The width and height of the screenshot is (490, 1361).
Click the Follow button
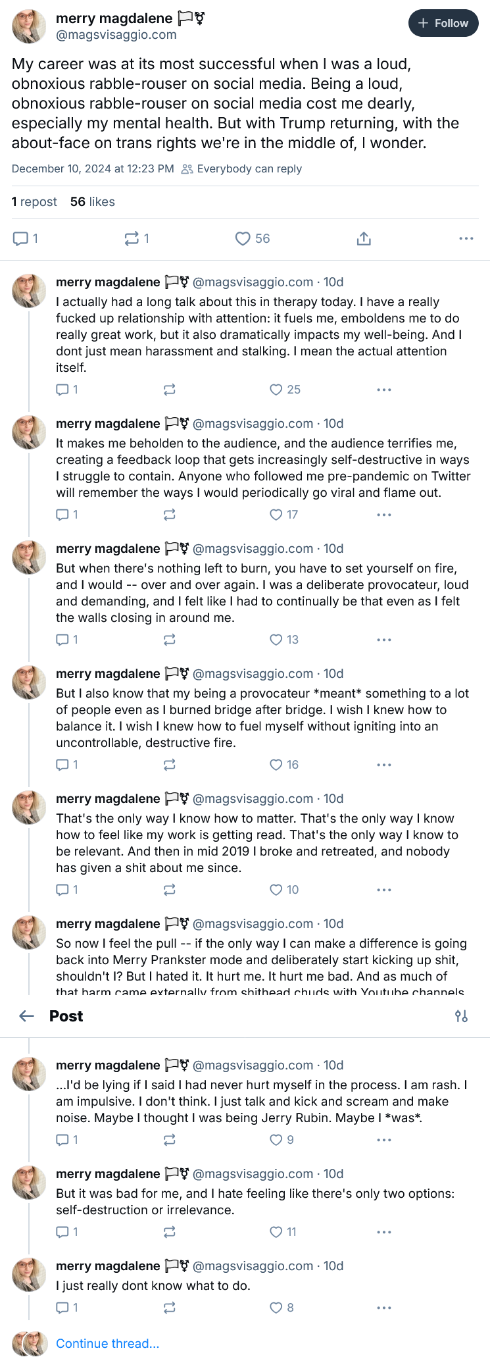[x=443, y=23]
